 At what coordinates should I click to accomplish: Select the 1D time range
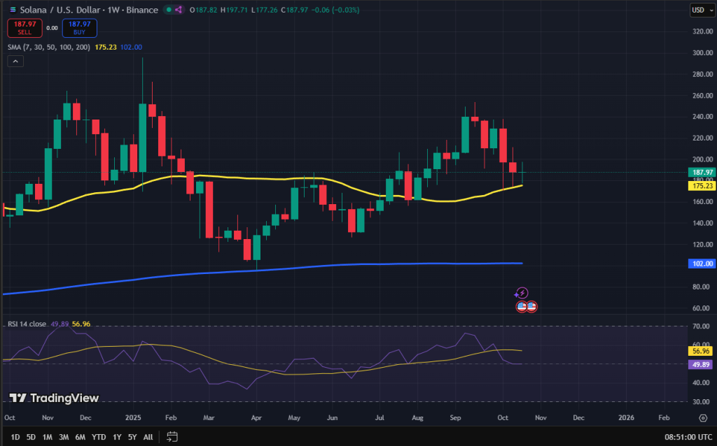15,437
